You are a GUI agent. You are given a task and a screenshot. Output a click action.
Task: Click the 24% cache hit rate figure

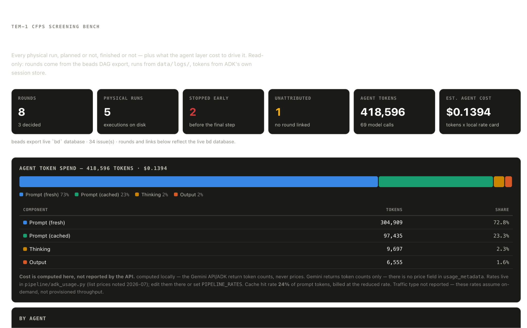(284, 284)
